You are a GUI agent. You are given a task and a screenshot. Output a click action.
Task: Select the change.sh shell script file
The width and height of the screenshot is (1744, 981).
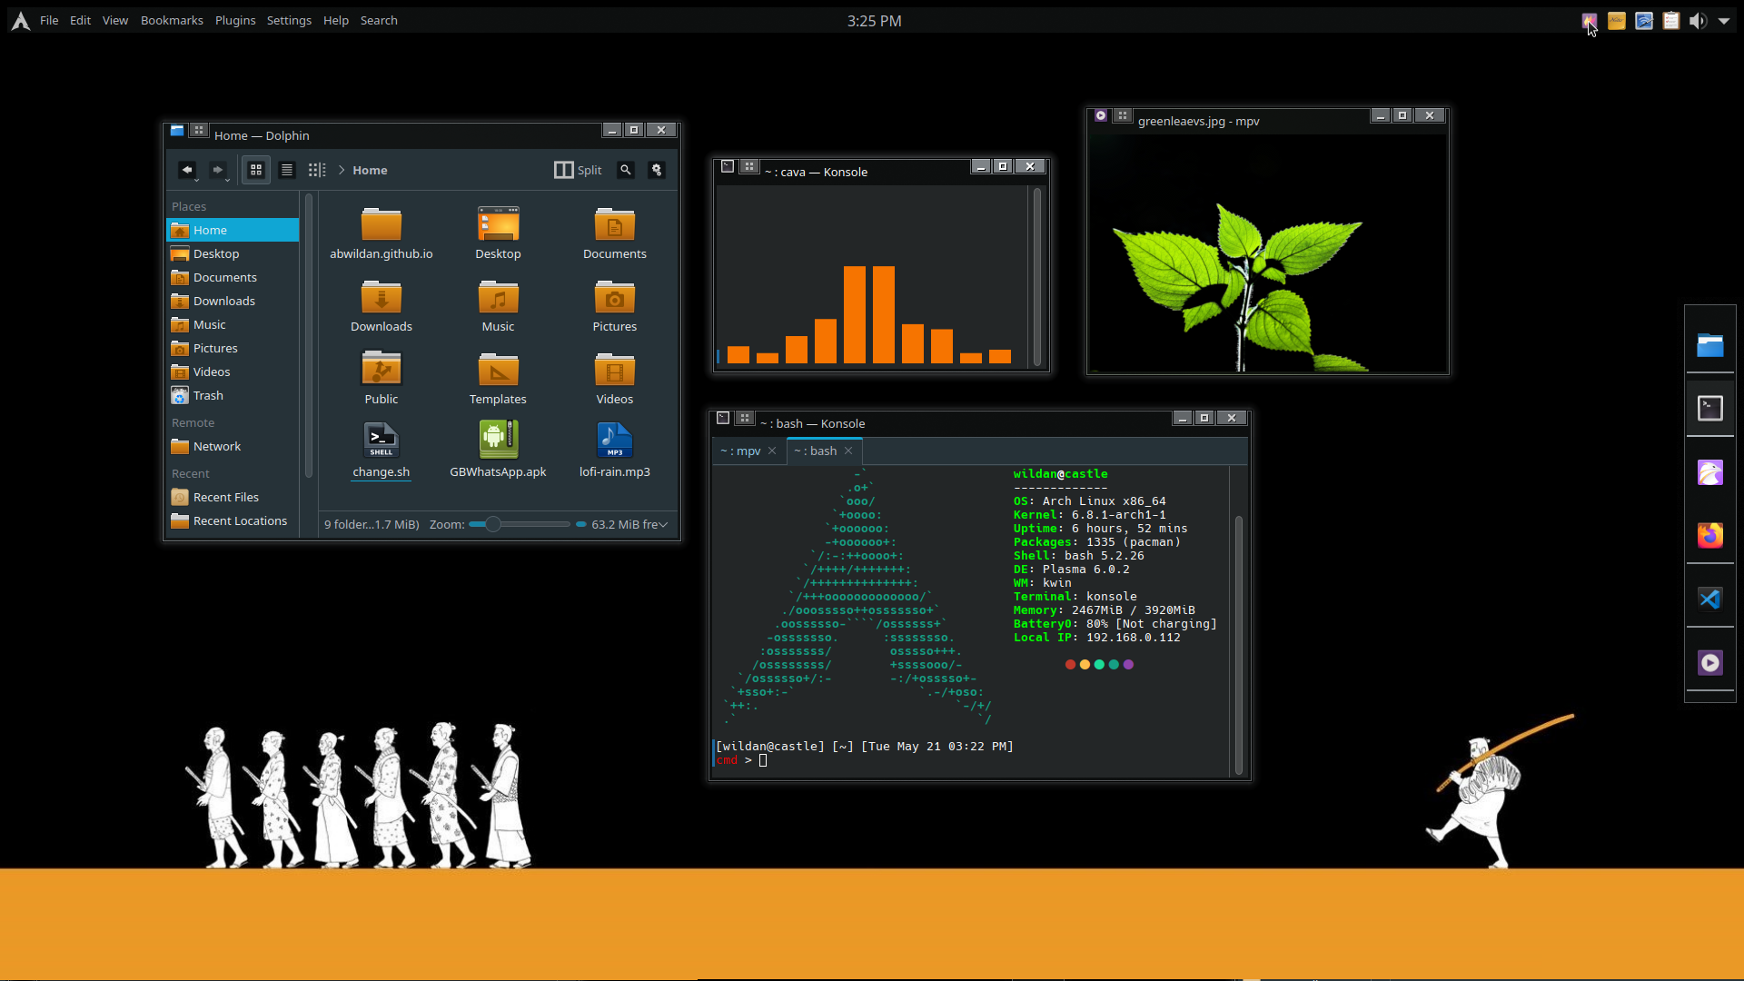[x=381, y=451]
